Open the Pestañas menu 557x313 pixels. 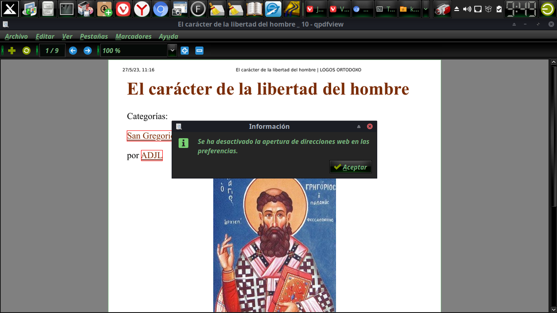pyautogui.click(x=94, y=37)
